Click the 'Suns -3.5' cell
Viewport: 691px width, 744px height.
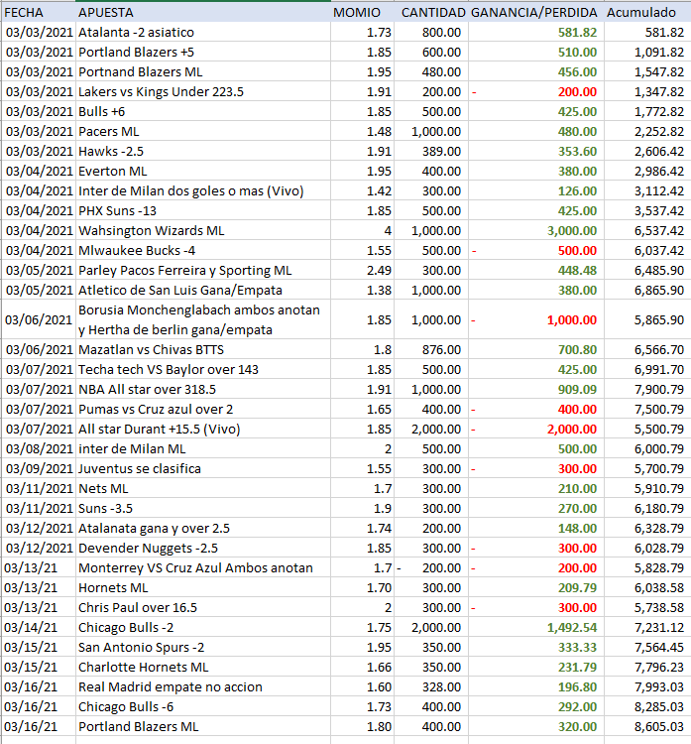tap(203, 508)
